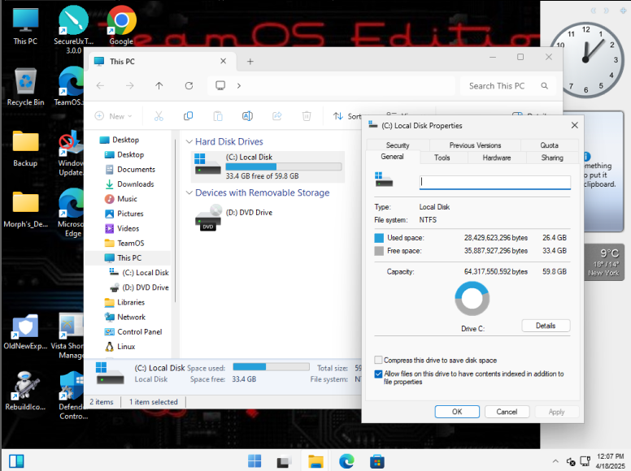Click the Task View taskbar icon
631x471 pixels.
coord(284,461)
